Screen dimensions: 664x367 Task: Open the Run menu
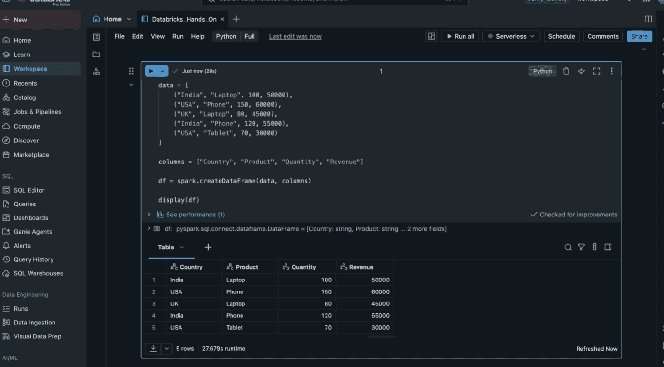(x=178, y=36)
